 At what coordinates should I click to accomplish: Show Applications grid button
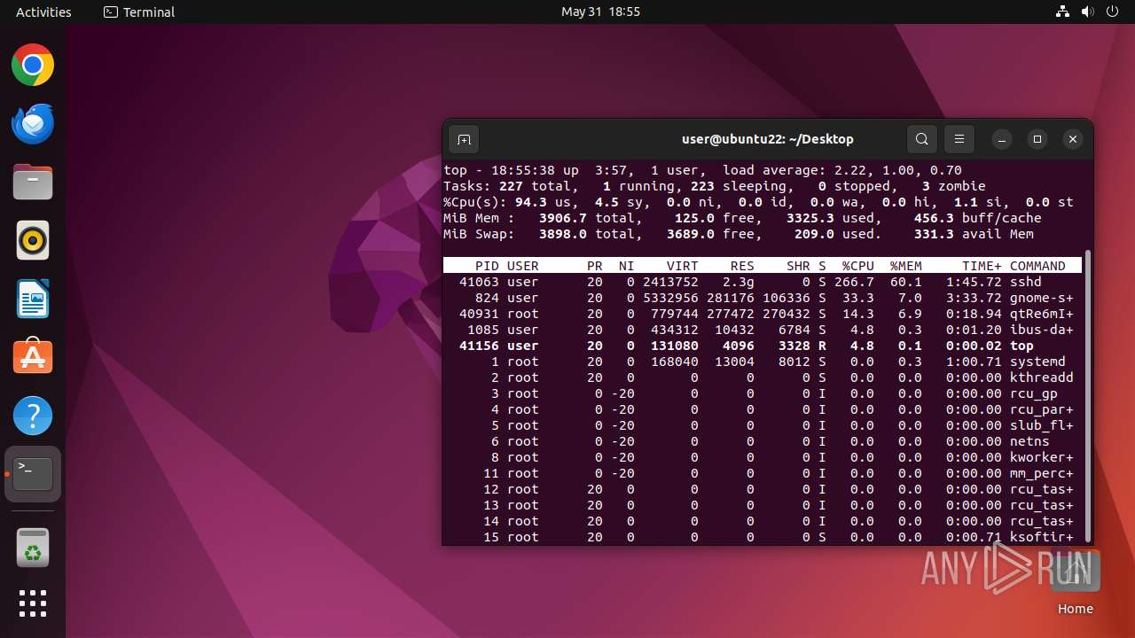[33, 603]
